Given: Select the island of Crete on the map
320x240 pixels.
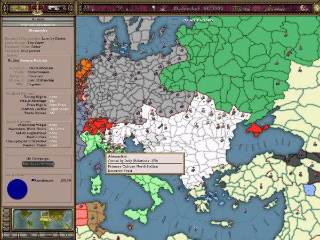Looking at the screenshot, I should tap(221, 223).
